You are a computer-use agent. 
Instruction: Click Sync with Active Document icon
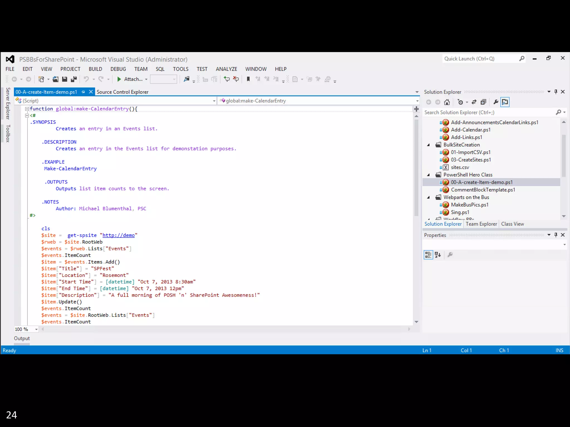coord(474,102)
